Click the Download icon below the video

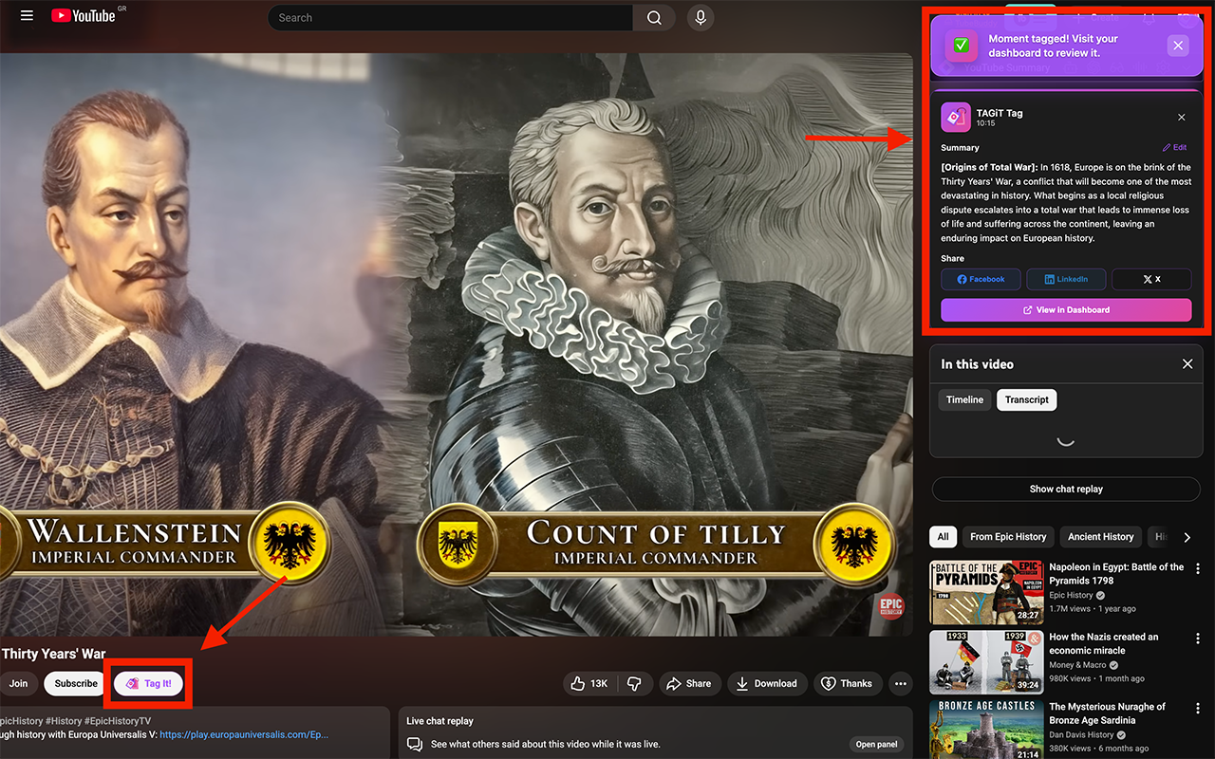[x=767, y=683]
